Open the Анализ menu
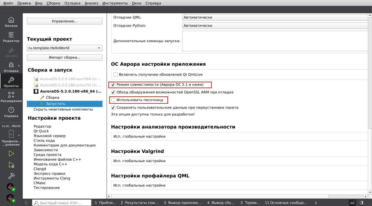 91,3
